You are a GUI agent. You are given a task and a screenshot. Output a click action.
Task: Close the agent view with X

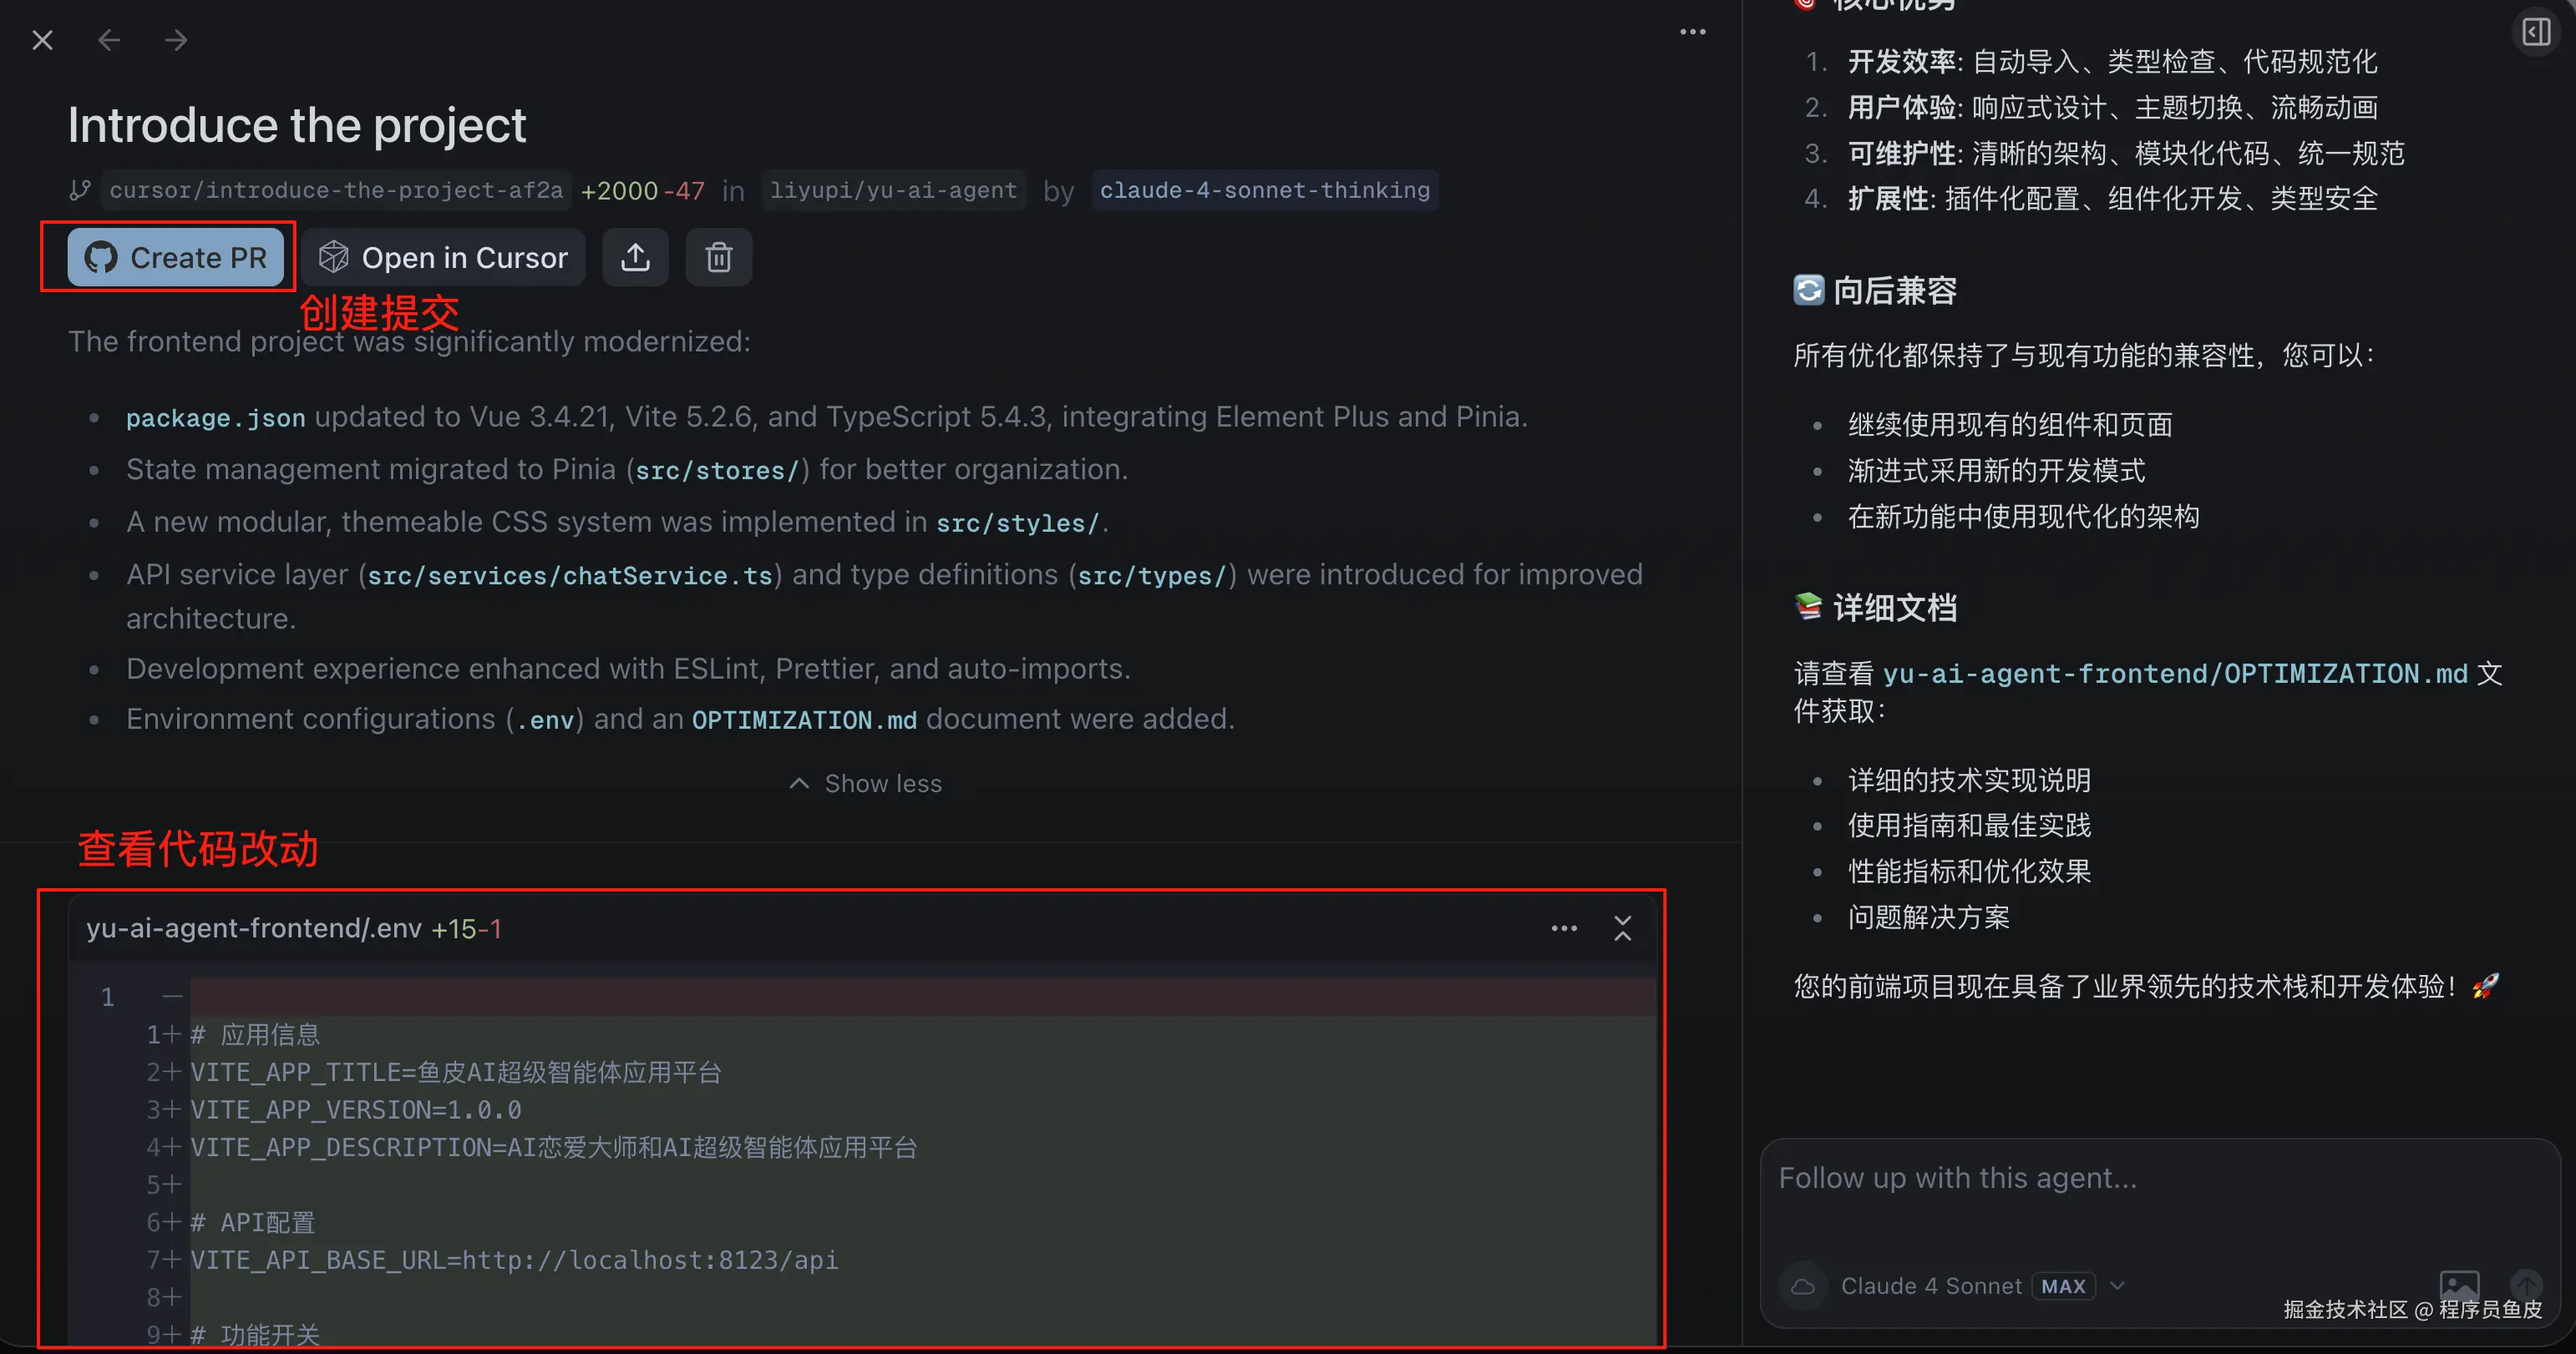pos(42,40)
